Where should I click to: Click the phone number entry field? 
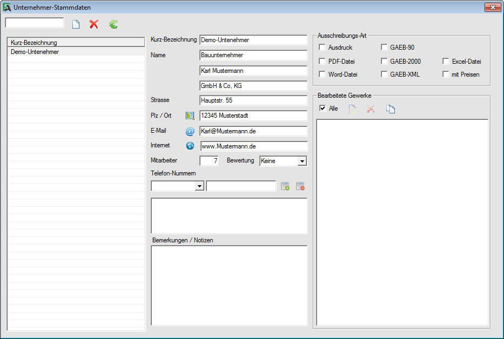[241, 186]
